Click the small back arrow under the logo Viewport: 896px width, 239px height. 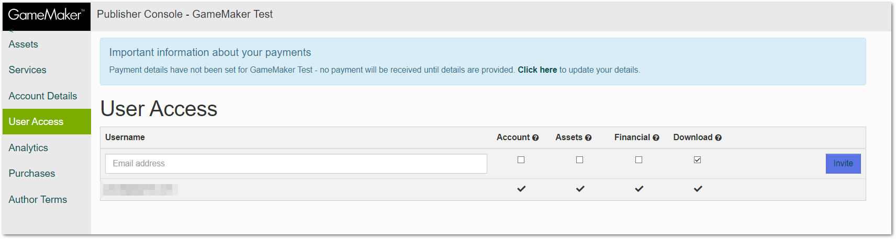[x=11, y=31]
